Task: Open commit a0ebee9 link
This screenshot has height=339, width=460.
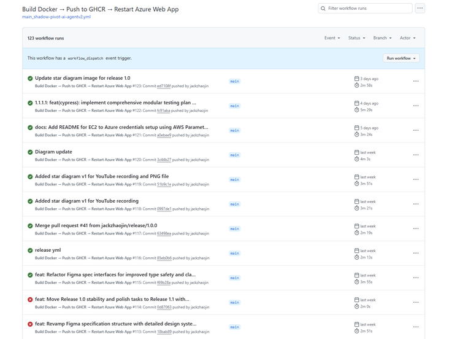Action: (164, 135)
